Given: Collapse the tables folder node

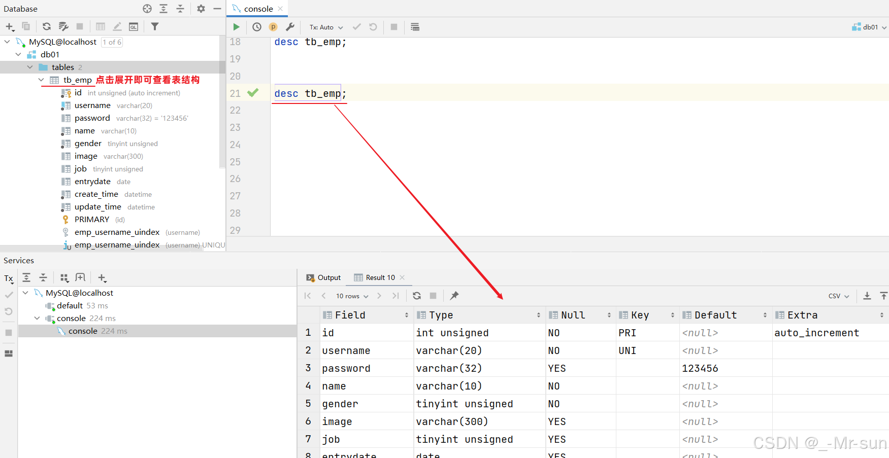Looking at the screenshot, I should (x=30, y=67).
